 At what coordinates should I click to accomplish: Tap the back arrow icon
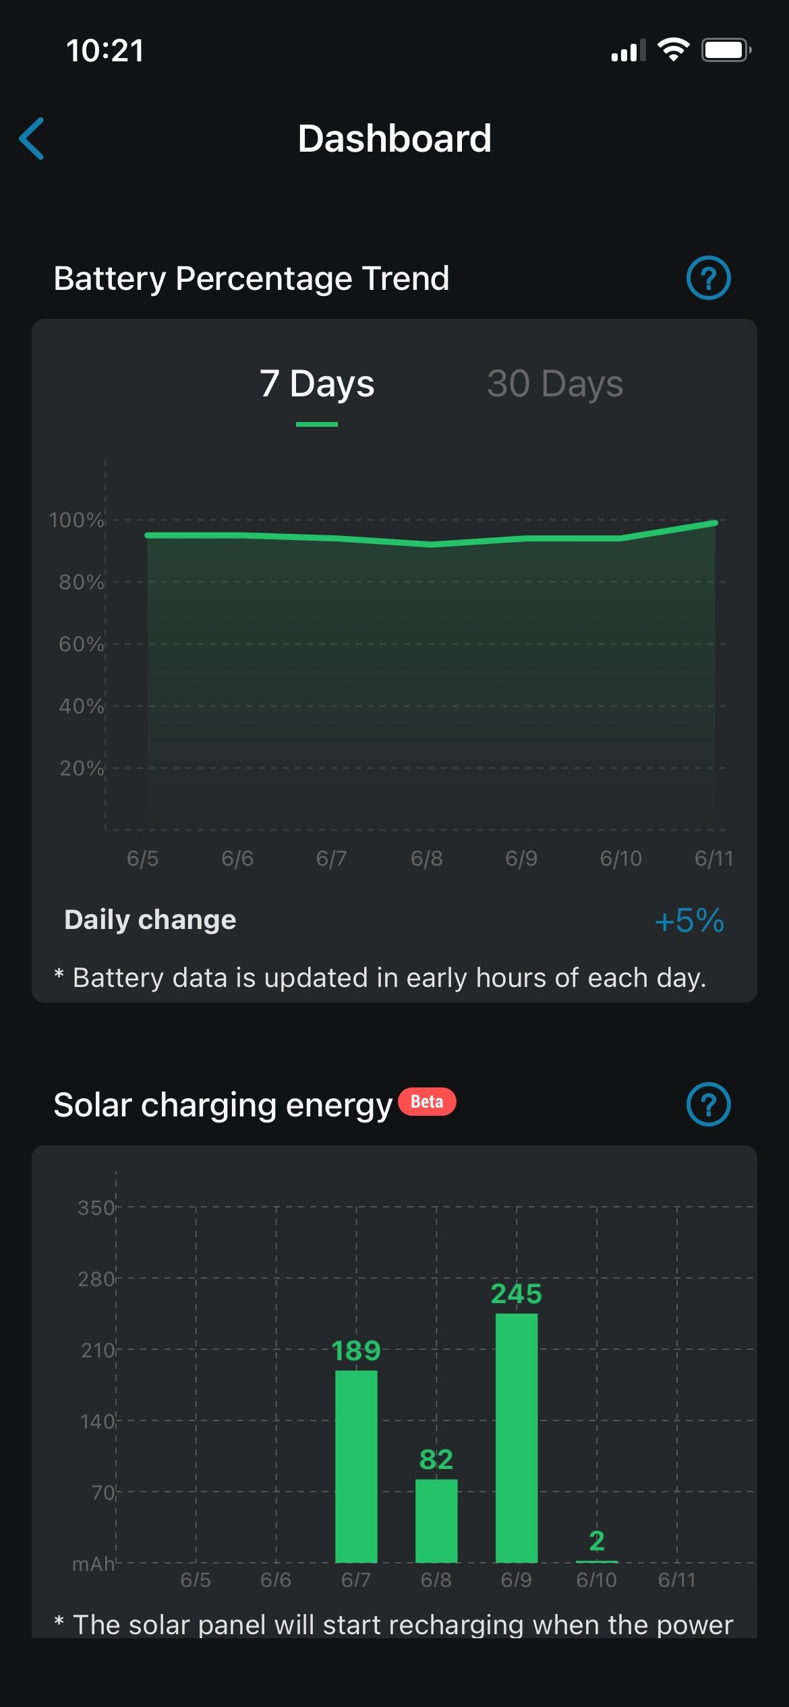click(x=32, y=138)
